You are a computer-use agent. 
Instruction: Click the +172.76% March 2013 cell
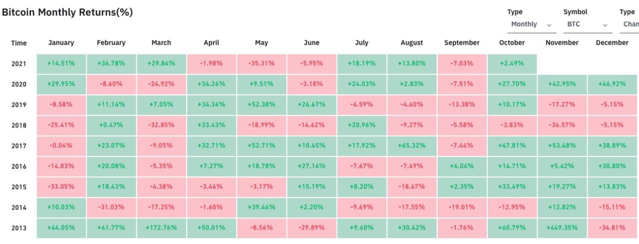(161, 228)
